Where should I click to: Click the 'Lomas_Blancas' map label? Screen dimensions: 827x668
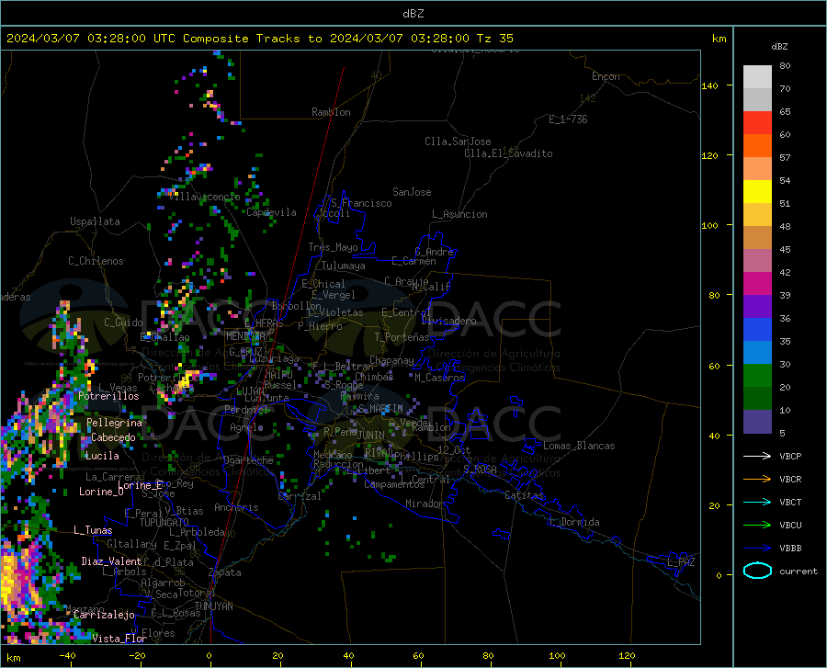[579, 446]
